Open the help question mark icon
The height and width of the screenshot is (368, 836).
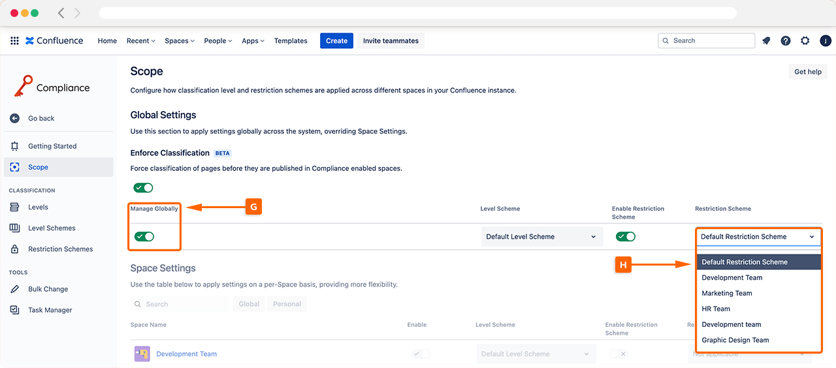coord(786,40)
